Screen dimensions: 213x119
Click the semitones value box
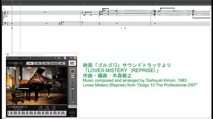[47, 107]
